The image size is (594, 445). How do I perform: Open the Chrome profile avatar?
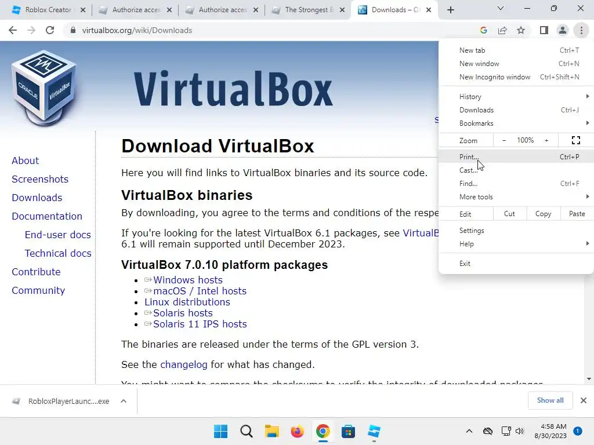coord(563,30)
